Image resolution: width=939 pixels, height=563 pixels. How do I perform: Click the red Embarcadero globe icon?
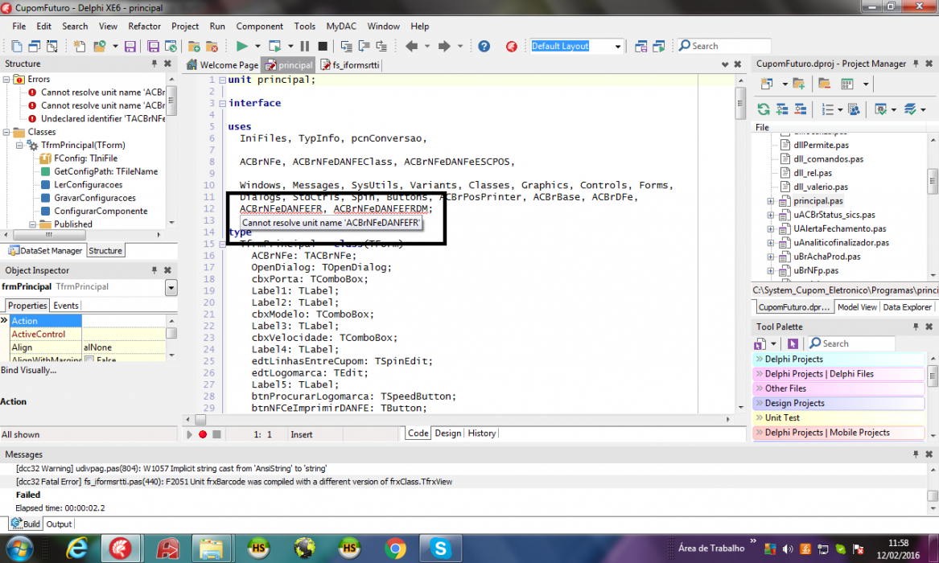(x=512, y=46)
